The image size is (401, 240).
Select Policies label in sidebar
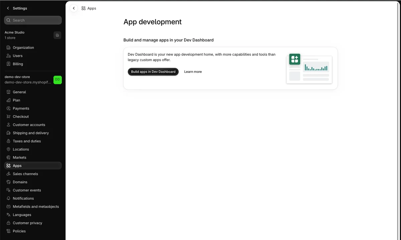(19, 231)
